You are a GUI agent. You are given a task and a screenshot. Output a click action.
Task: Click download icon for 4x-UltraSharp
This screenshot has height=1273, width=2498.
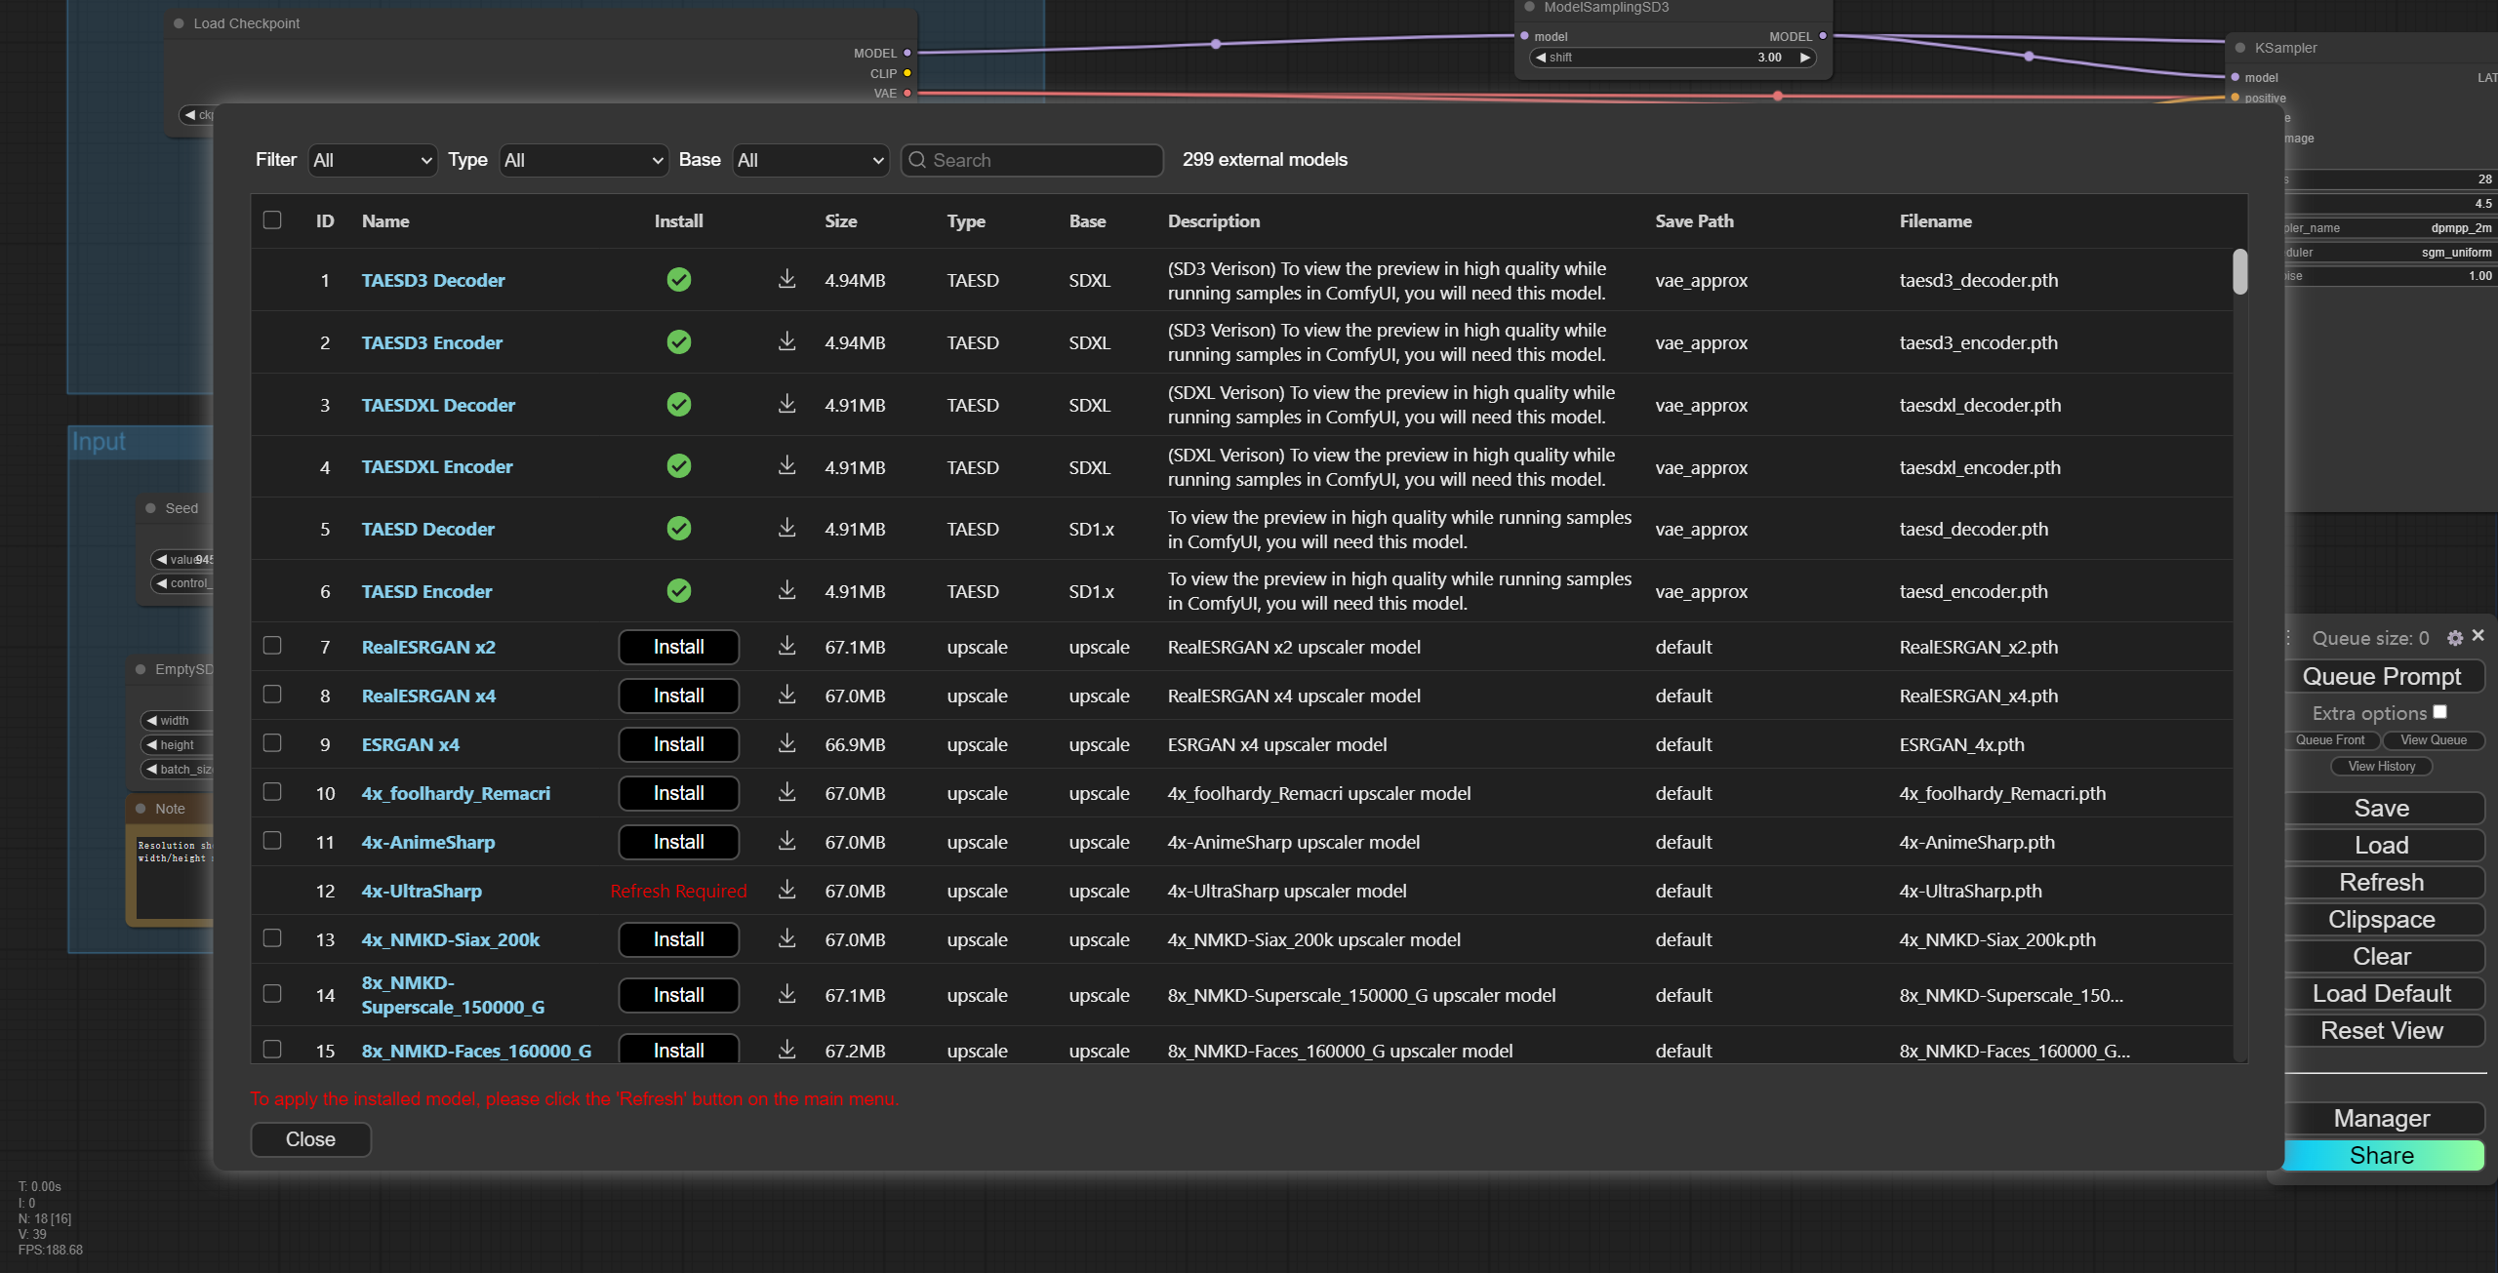[786, 891]
